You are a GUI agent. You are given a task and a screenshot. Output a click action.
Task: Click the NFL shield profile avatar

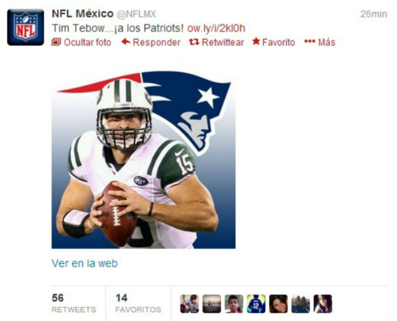click(25, 27)
